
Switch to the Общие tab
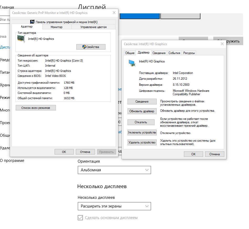click(130, 53)
